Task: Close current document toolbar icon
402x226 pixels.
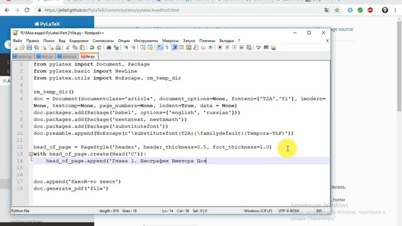Action: coord(44,48)
